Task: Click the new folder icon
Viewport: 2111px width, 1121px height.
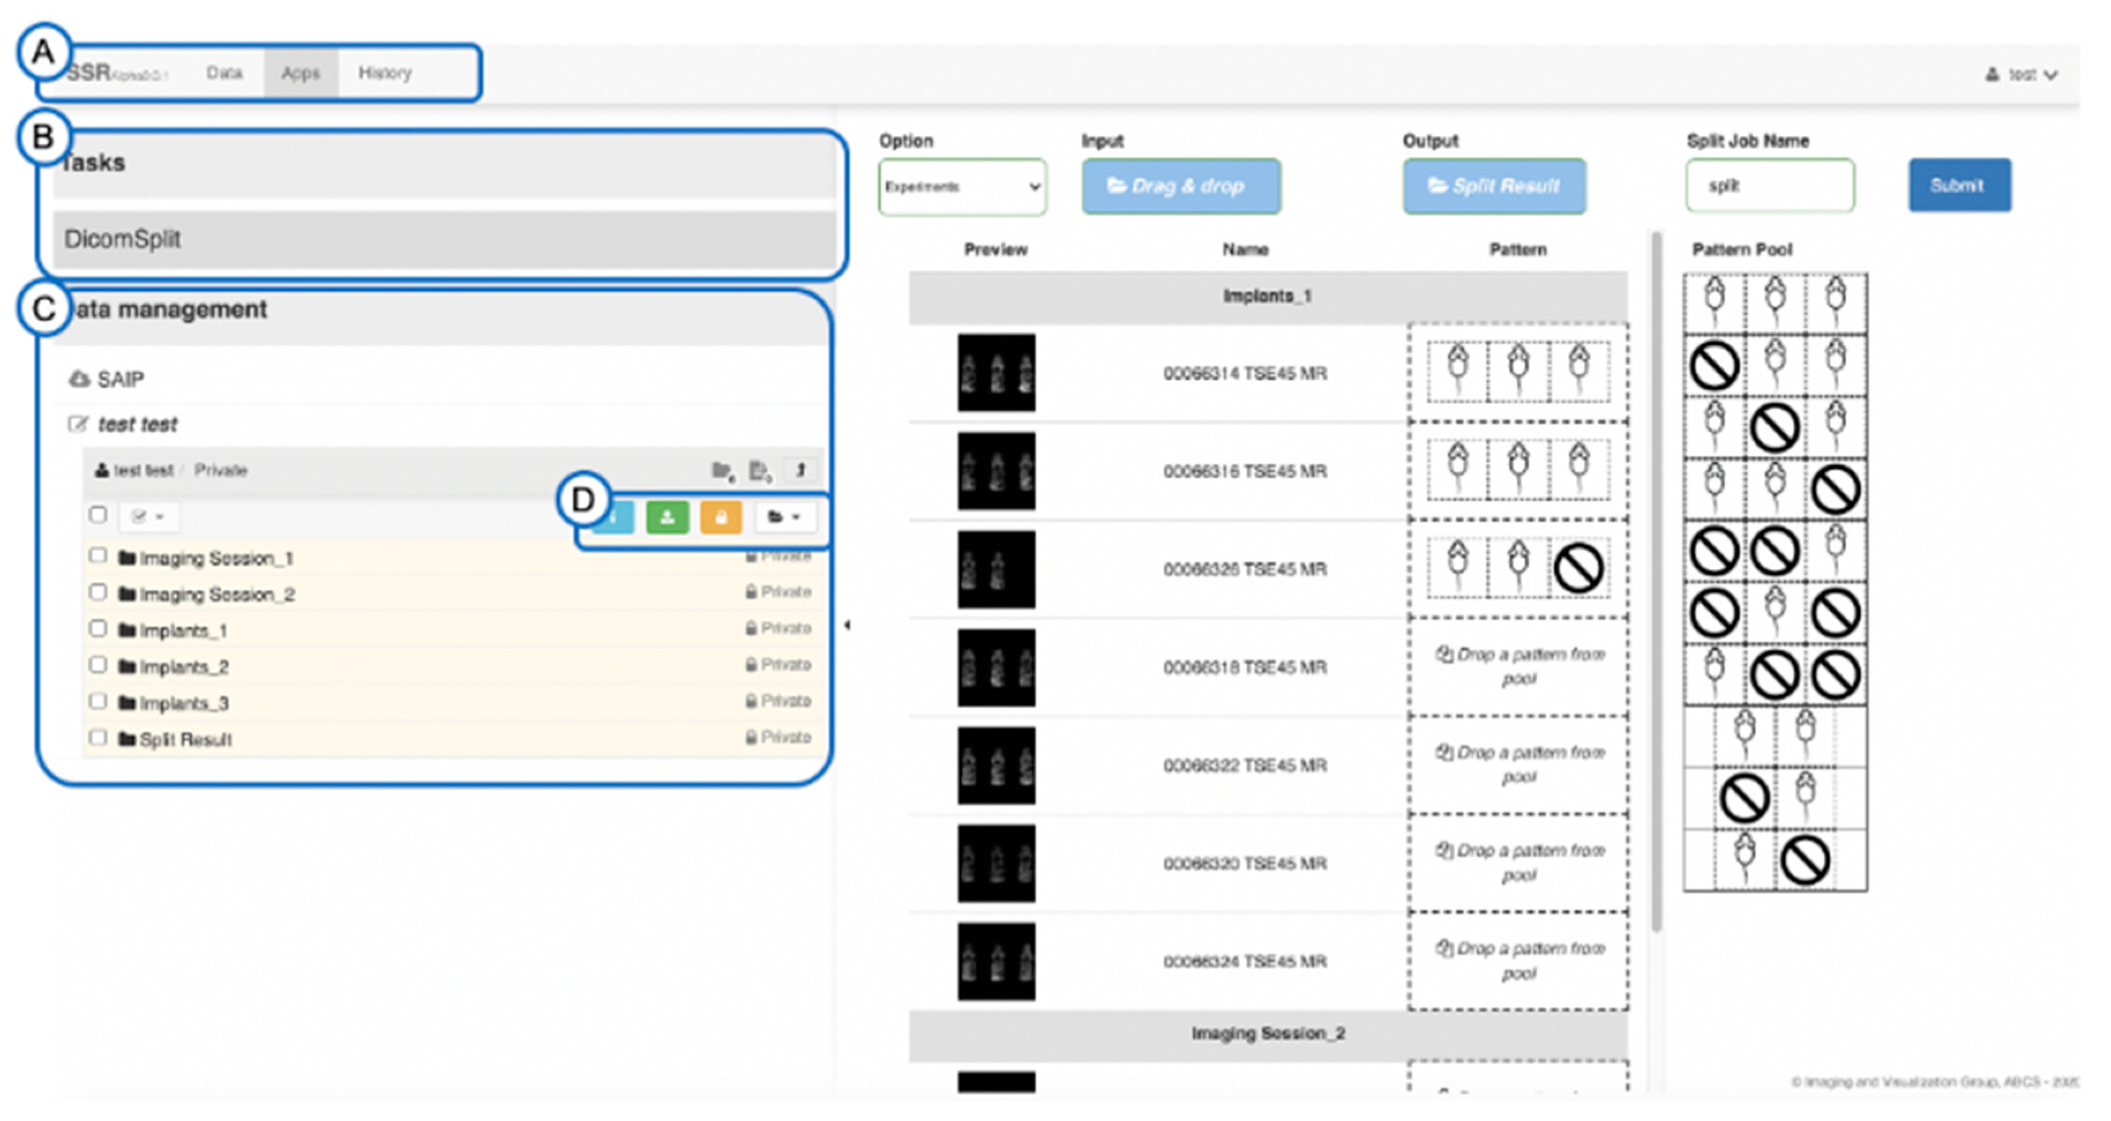Action: pyautogui.click(x=721, y=470)
